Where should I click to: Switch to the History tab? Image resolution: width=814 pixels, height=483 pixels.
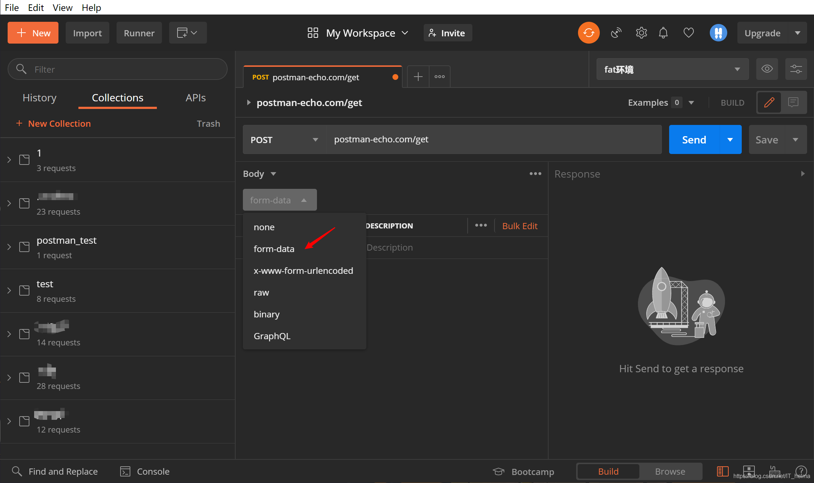click(40, 98)
